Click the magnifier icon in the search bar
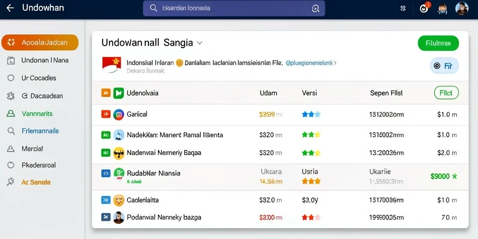This screenshot has height=239, width=478. [x=154, y=8]
